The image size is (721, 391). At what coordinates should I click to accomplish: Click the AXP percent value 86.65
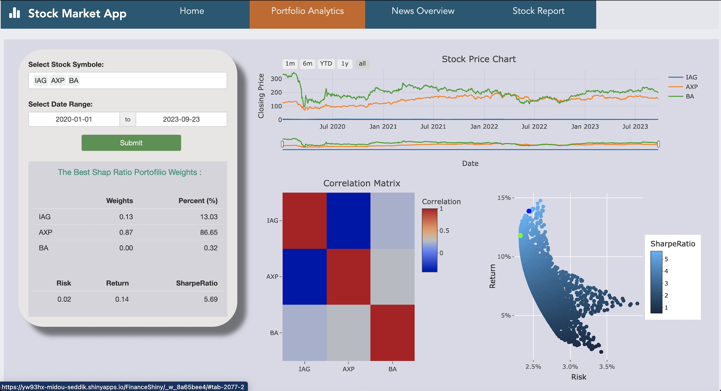coord(209,232)
